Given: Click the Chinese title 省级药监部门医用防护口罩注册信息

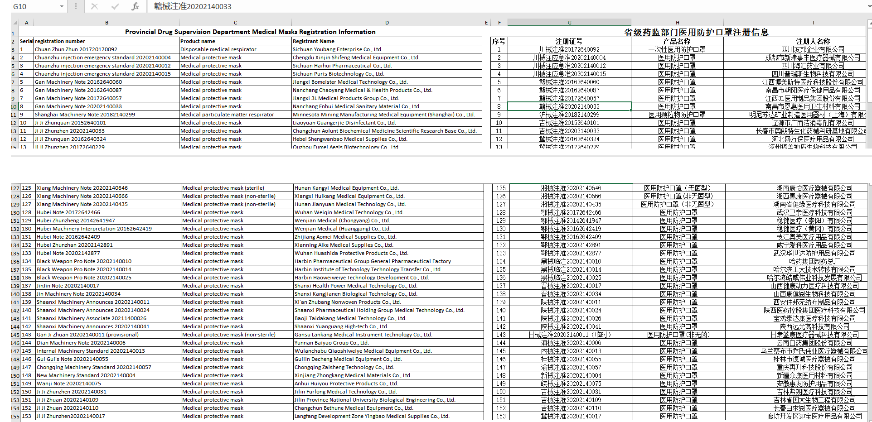Looking at the screenshot, I should (696, 32).
